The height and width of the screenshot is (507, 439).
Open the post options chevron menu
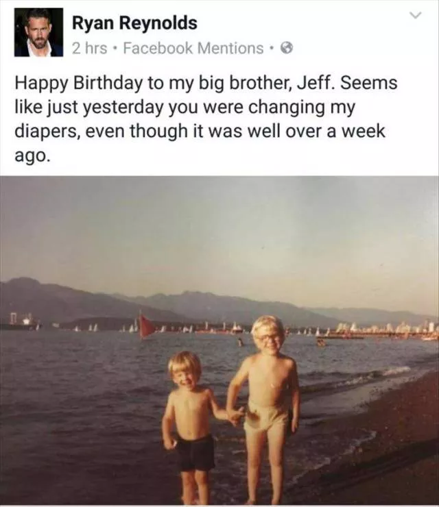pyautogui.click(x=416, y=15)
